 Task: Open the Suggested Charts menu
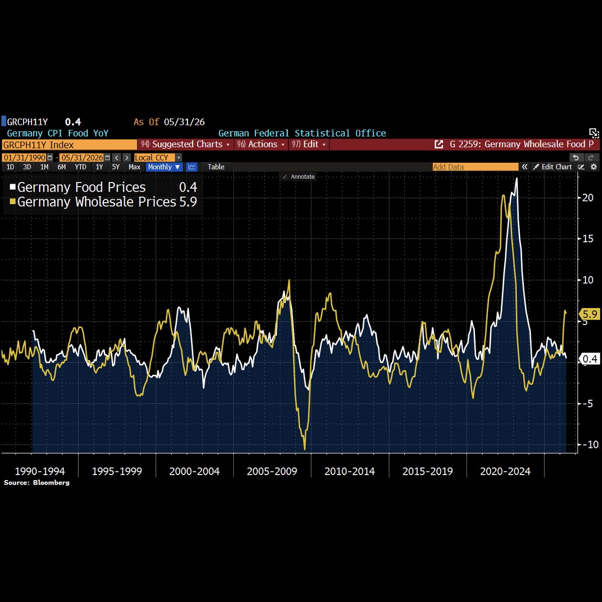tap(187, 144)
